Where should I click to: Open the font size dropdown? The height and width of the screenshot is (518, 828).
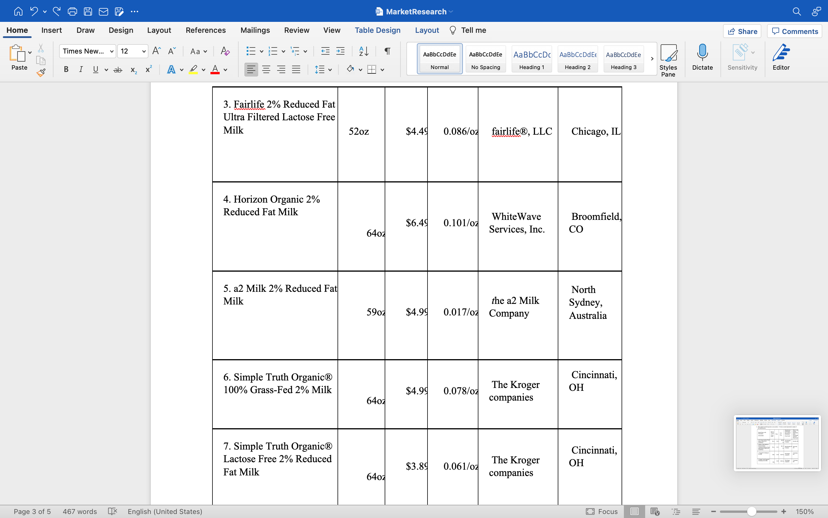[144, 52]
